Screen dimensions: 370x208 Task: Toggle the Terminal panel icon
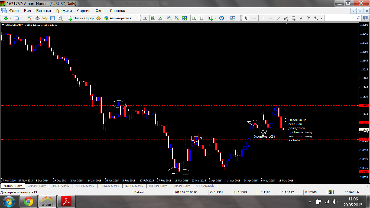tap(53, 18)
